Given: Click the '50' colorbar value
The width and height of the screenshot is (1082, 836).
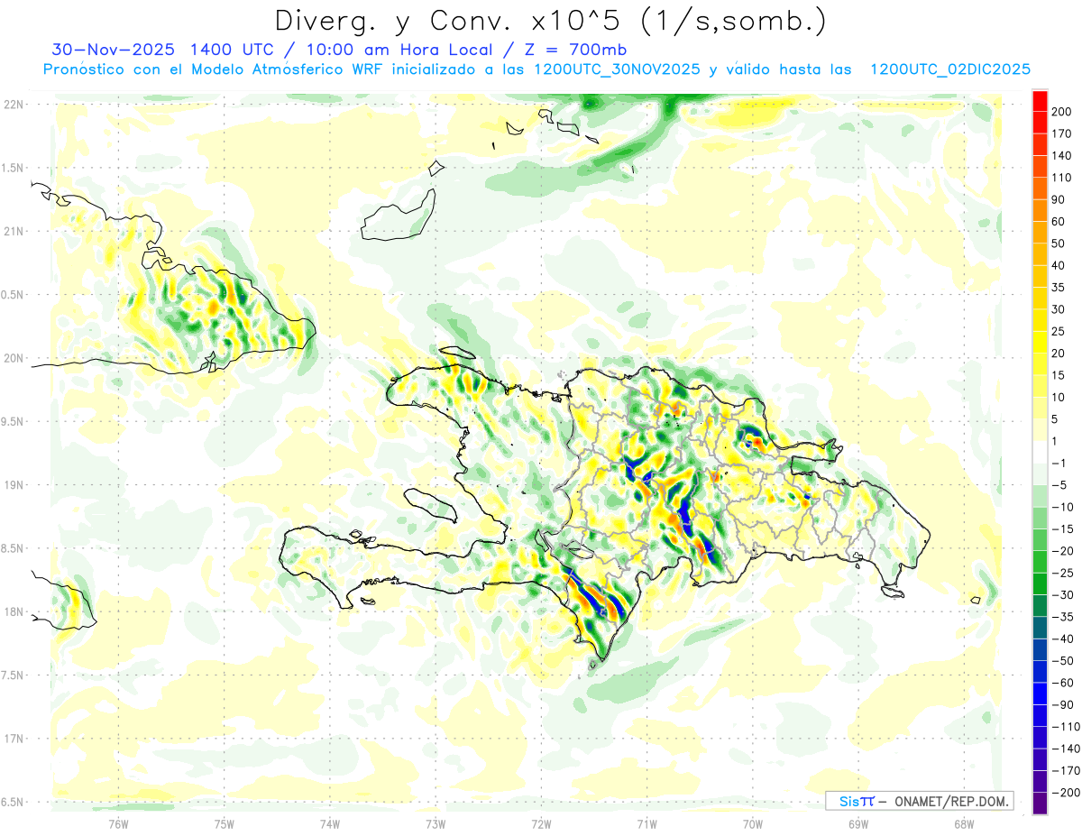Looking at the screenshot, I should tap(1059, 243).
